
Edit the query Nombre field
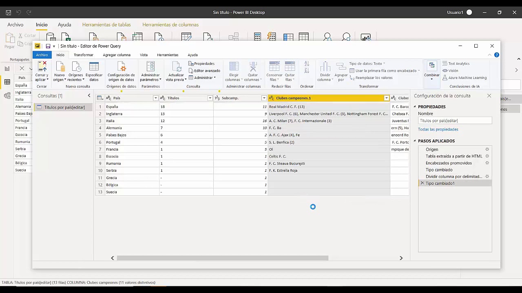(455, 121)
